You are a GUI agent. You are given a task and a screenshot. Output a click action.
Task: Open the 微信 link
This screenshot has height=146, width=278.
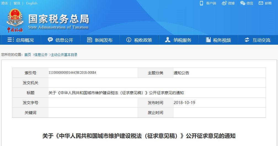250,3
